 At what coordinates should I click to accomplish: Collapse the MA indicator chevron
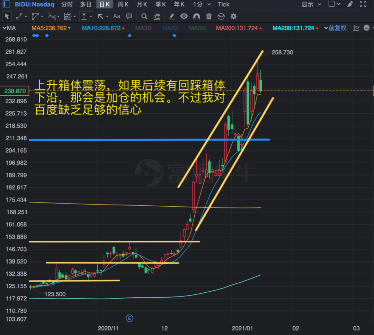tap(4, 28)
